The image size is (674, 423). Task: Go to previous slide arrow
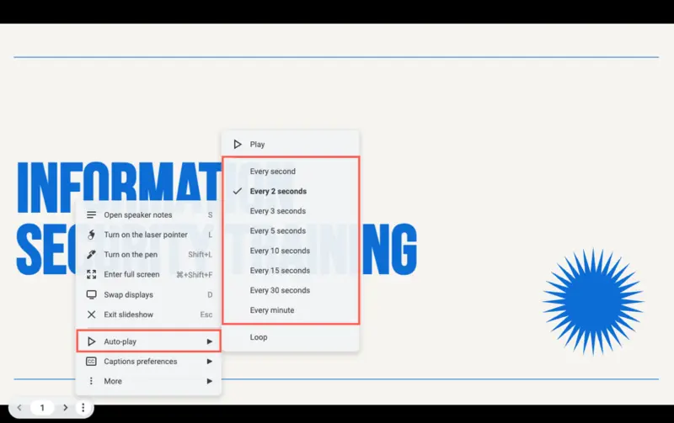pyautogui.click(x=19, y=408)
